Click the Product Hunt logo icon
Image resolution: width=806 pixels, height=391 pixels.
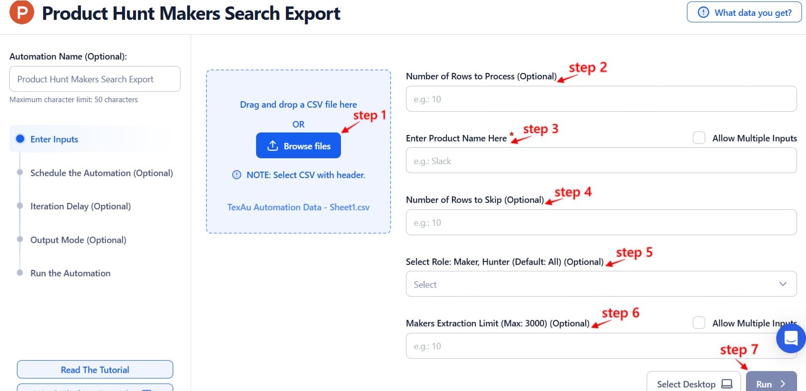click(x=22, y=13)
